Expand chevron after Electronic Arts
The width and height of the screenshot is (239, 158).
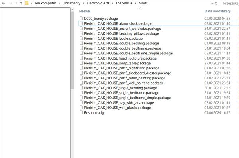112,3
